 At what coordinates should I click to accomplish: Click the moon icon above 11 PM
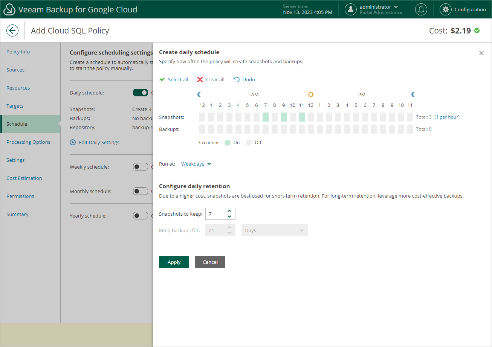point(413,94)
